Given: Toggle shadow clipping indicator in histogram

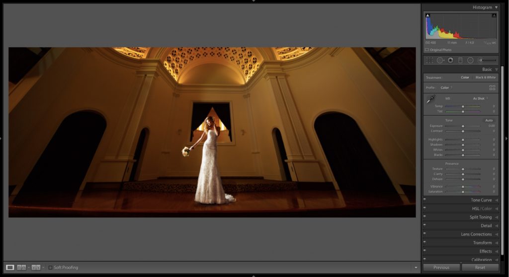Looking at the screenshot, I should (427, 15).
